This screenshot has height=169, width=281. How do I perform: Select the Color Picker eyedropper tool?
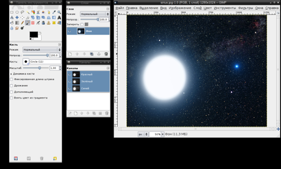[x=54, y=12]
